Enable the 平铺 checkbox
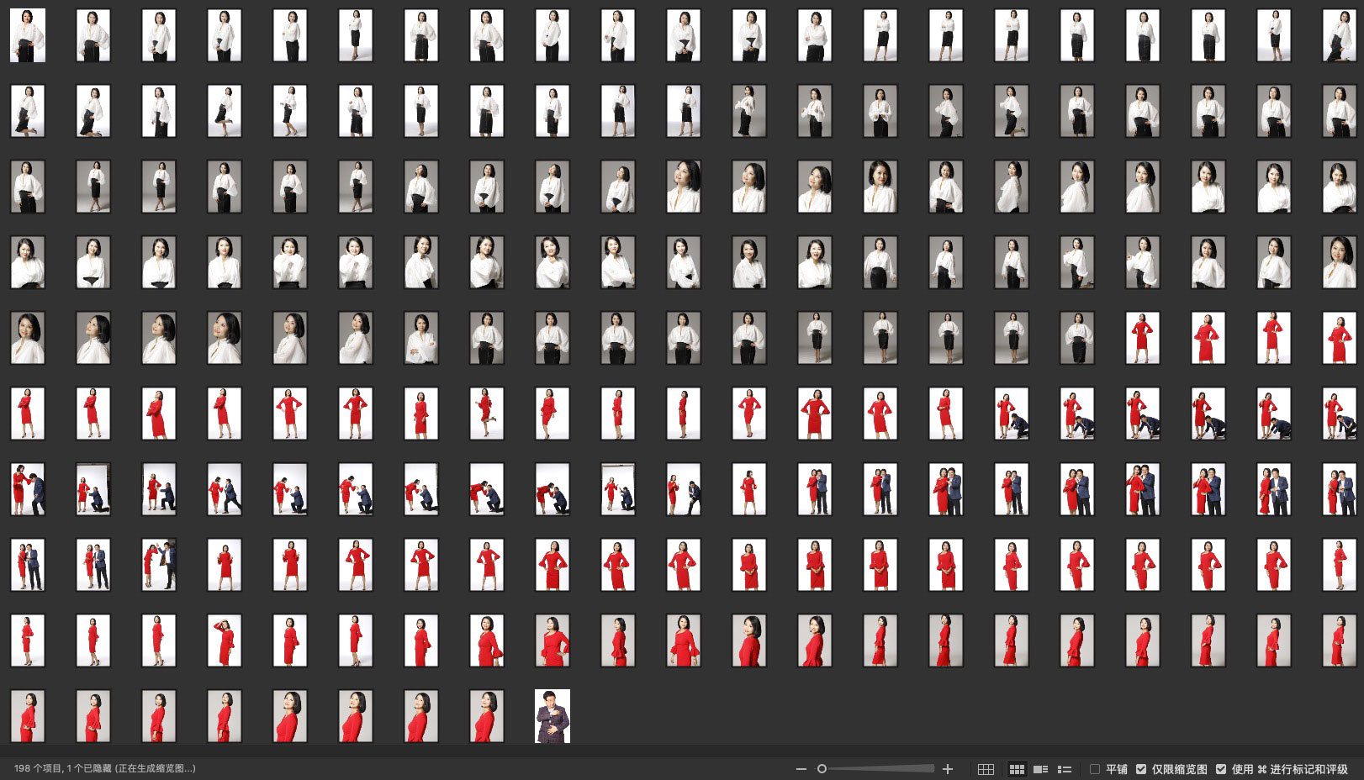Viewport: 1364px width, 780px height. coord(1095,769)
